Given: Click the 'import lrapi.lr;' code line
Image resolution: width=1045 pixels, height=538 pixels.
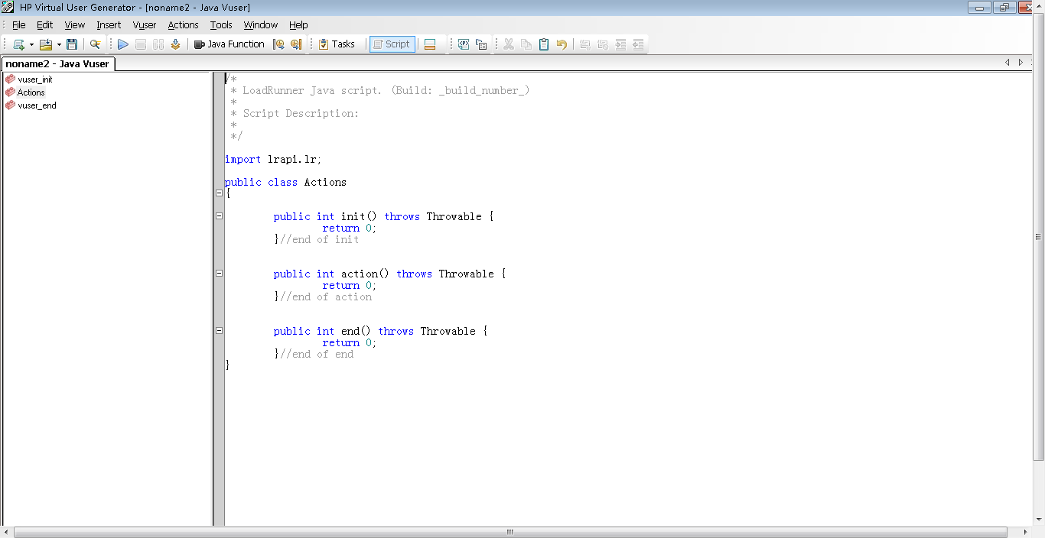Looking at the screenshot, I should (x=273, y=160).
